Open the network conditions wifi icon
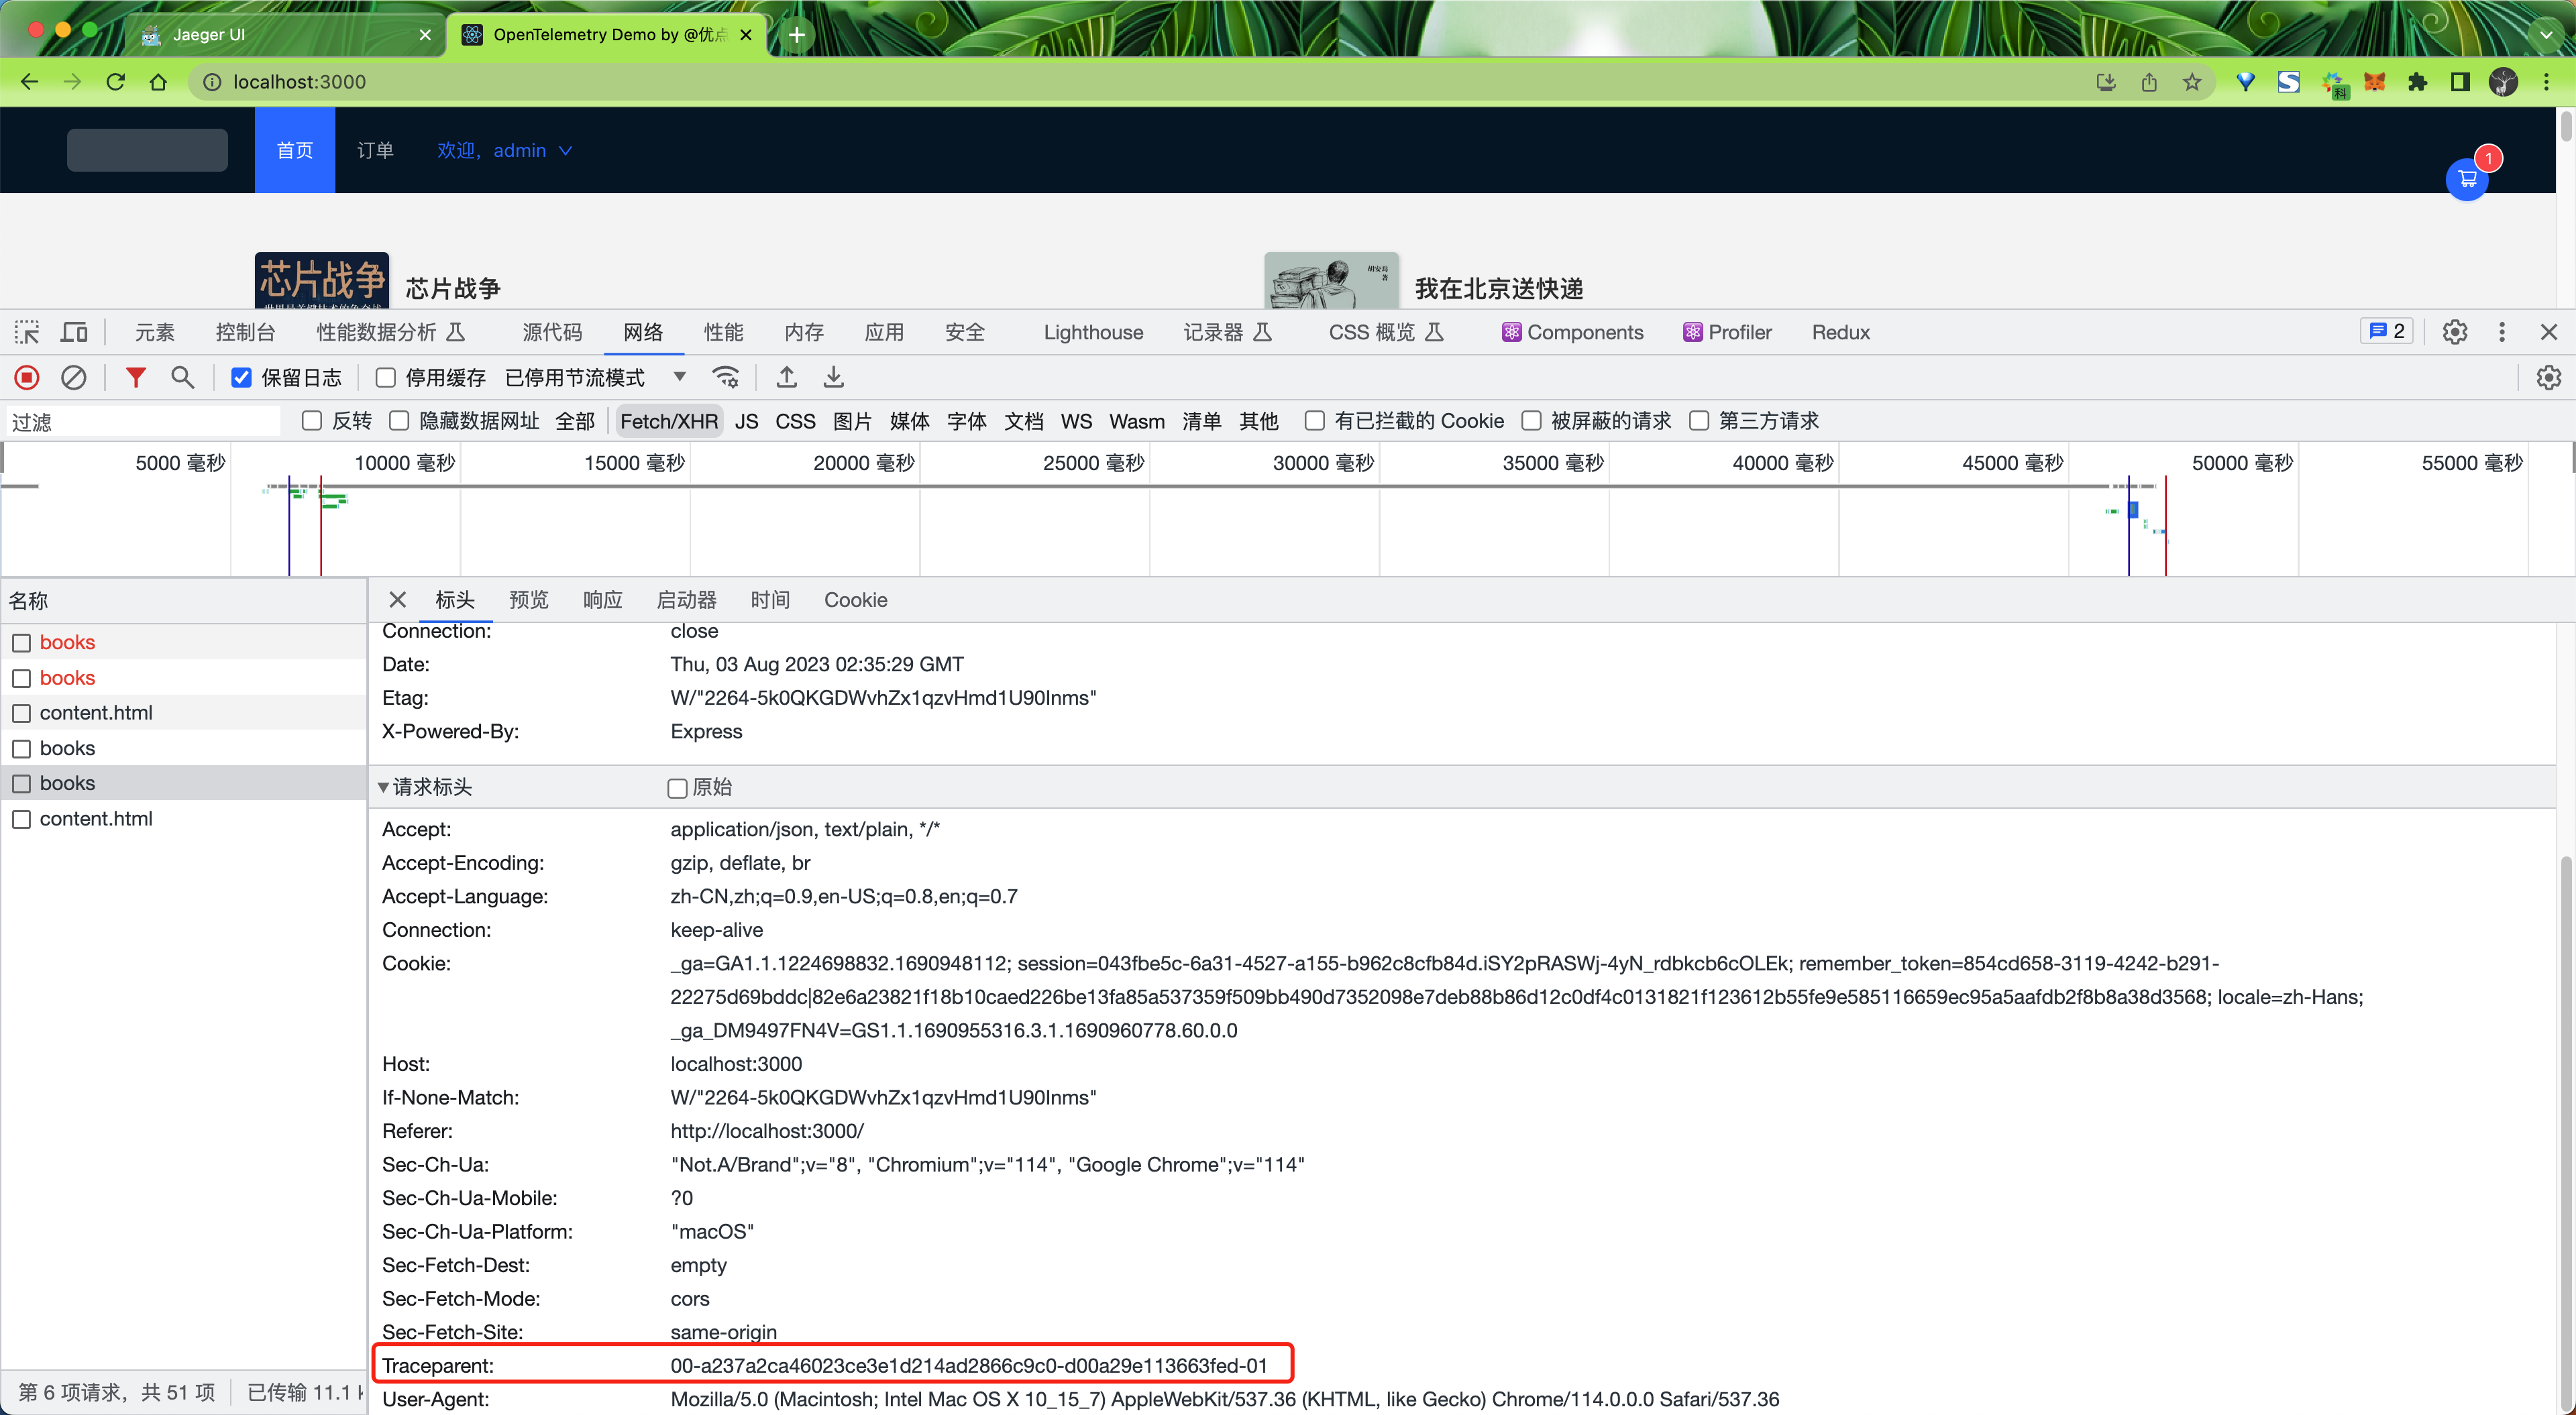 point(726,377)
